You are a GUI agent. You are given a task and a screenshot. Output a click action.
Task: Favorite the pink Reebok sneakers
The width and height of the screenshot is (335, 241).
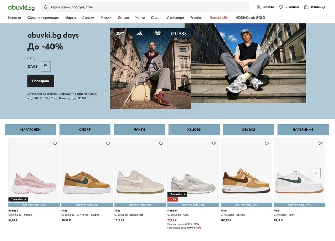point(55,143)
